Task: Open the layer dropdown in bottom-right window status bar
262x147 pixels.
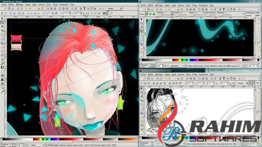Action: [177, 144]
